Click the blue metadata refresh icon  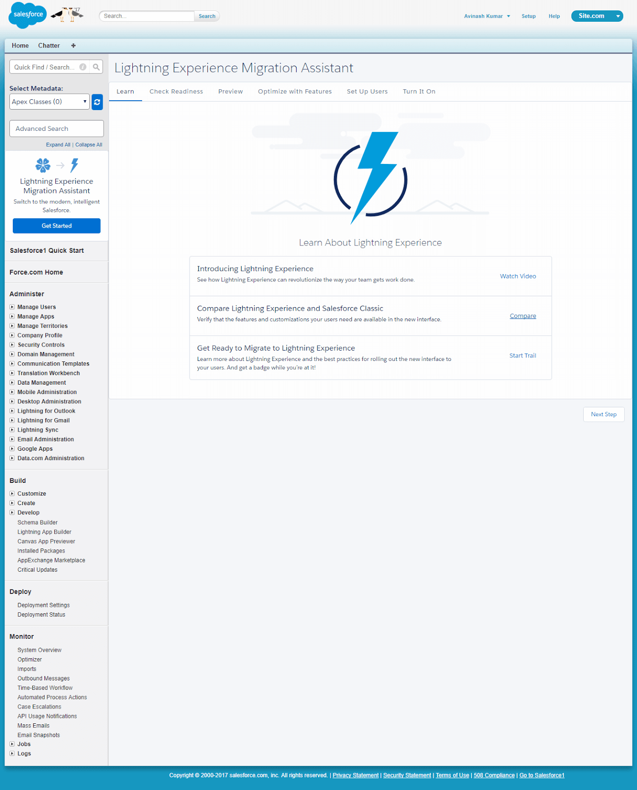coord(97,102)
